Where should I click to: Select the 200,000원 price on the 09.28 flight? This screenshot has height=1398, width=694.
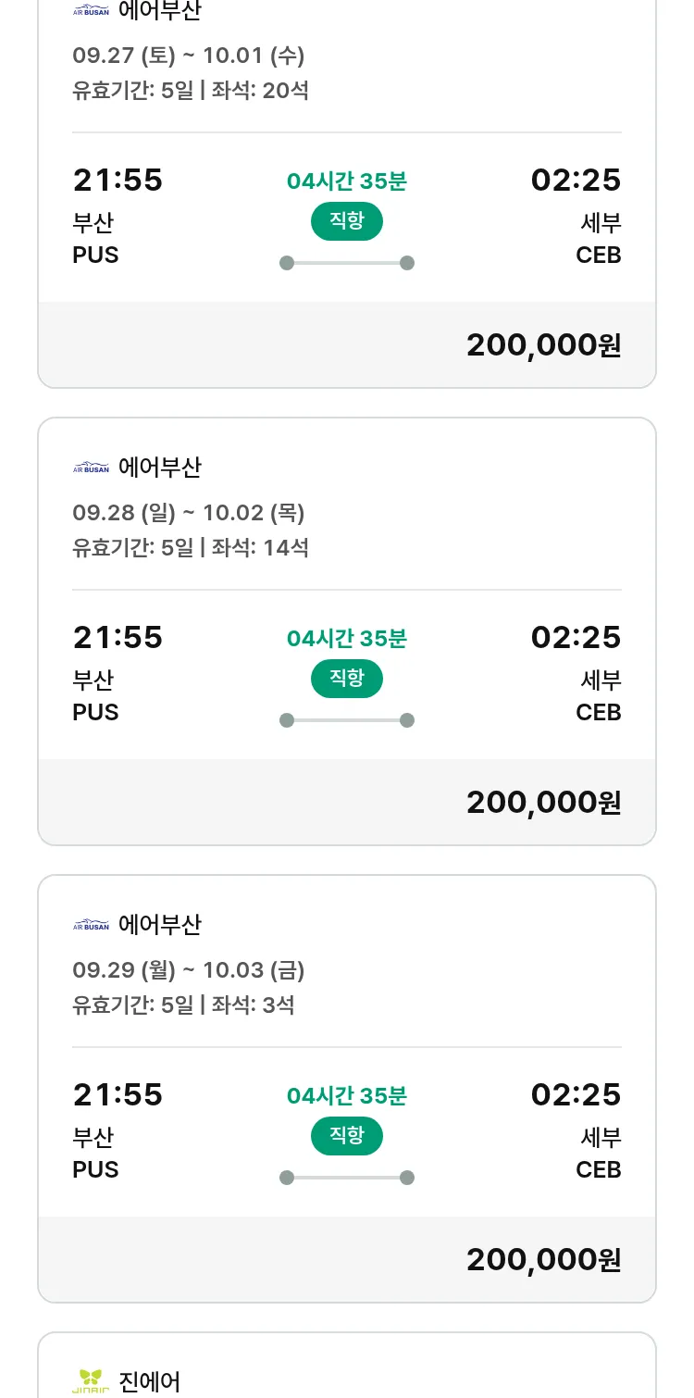click(x=543, y=803)
